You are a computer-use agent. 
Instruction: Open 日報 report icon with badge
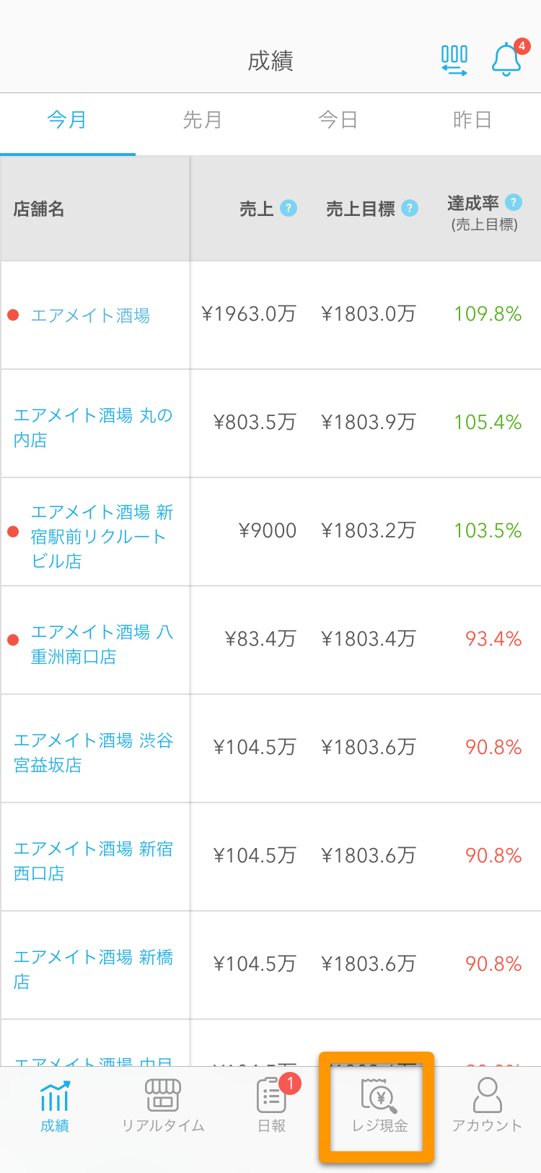click(x=272, y=1095)
